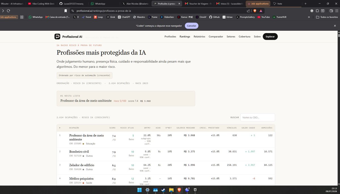Image resolution: width=340 pixels, height=194 pixels.
Task: Open the Sobre nav menu item
Action: [x=257, y=37]
